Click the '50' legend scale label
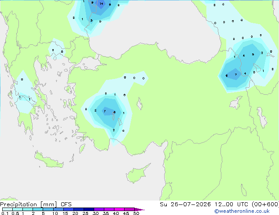 pos(136,213)
